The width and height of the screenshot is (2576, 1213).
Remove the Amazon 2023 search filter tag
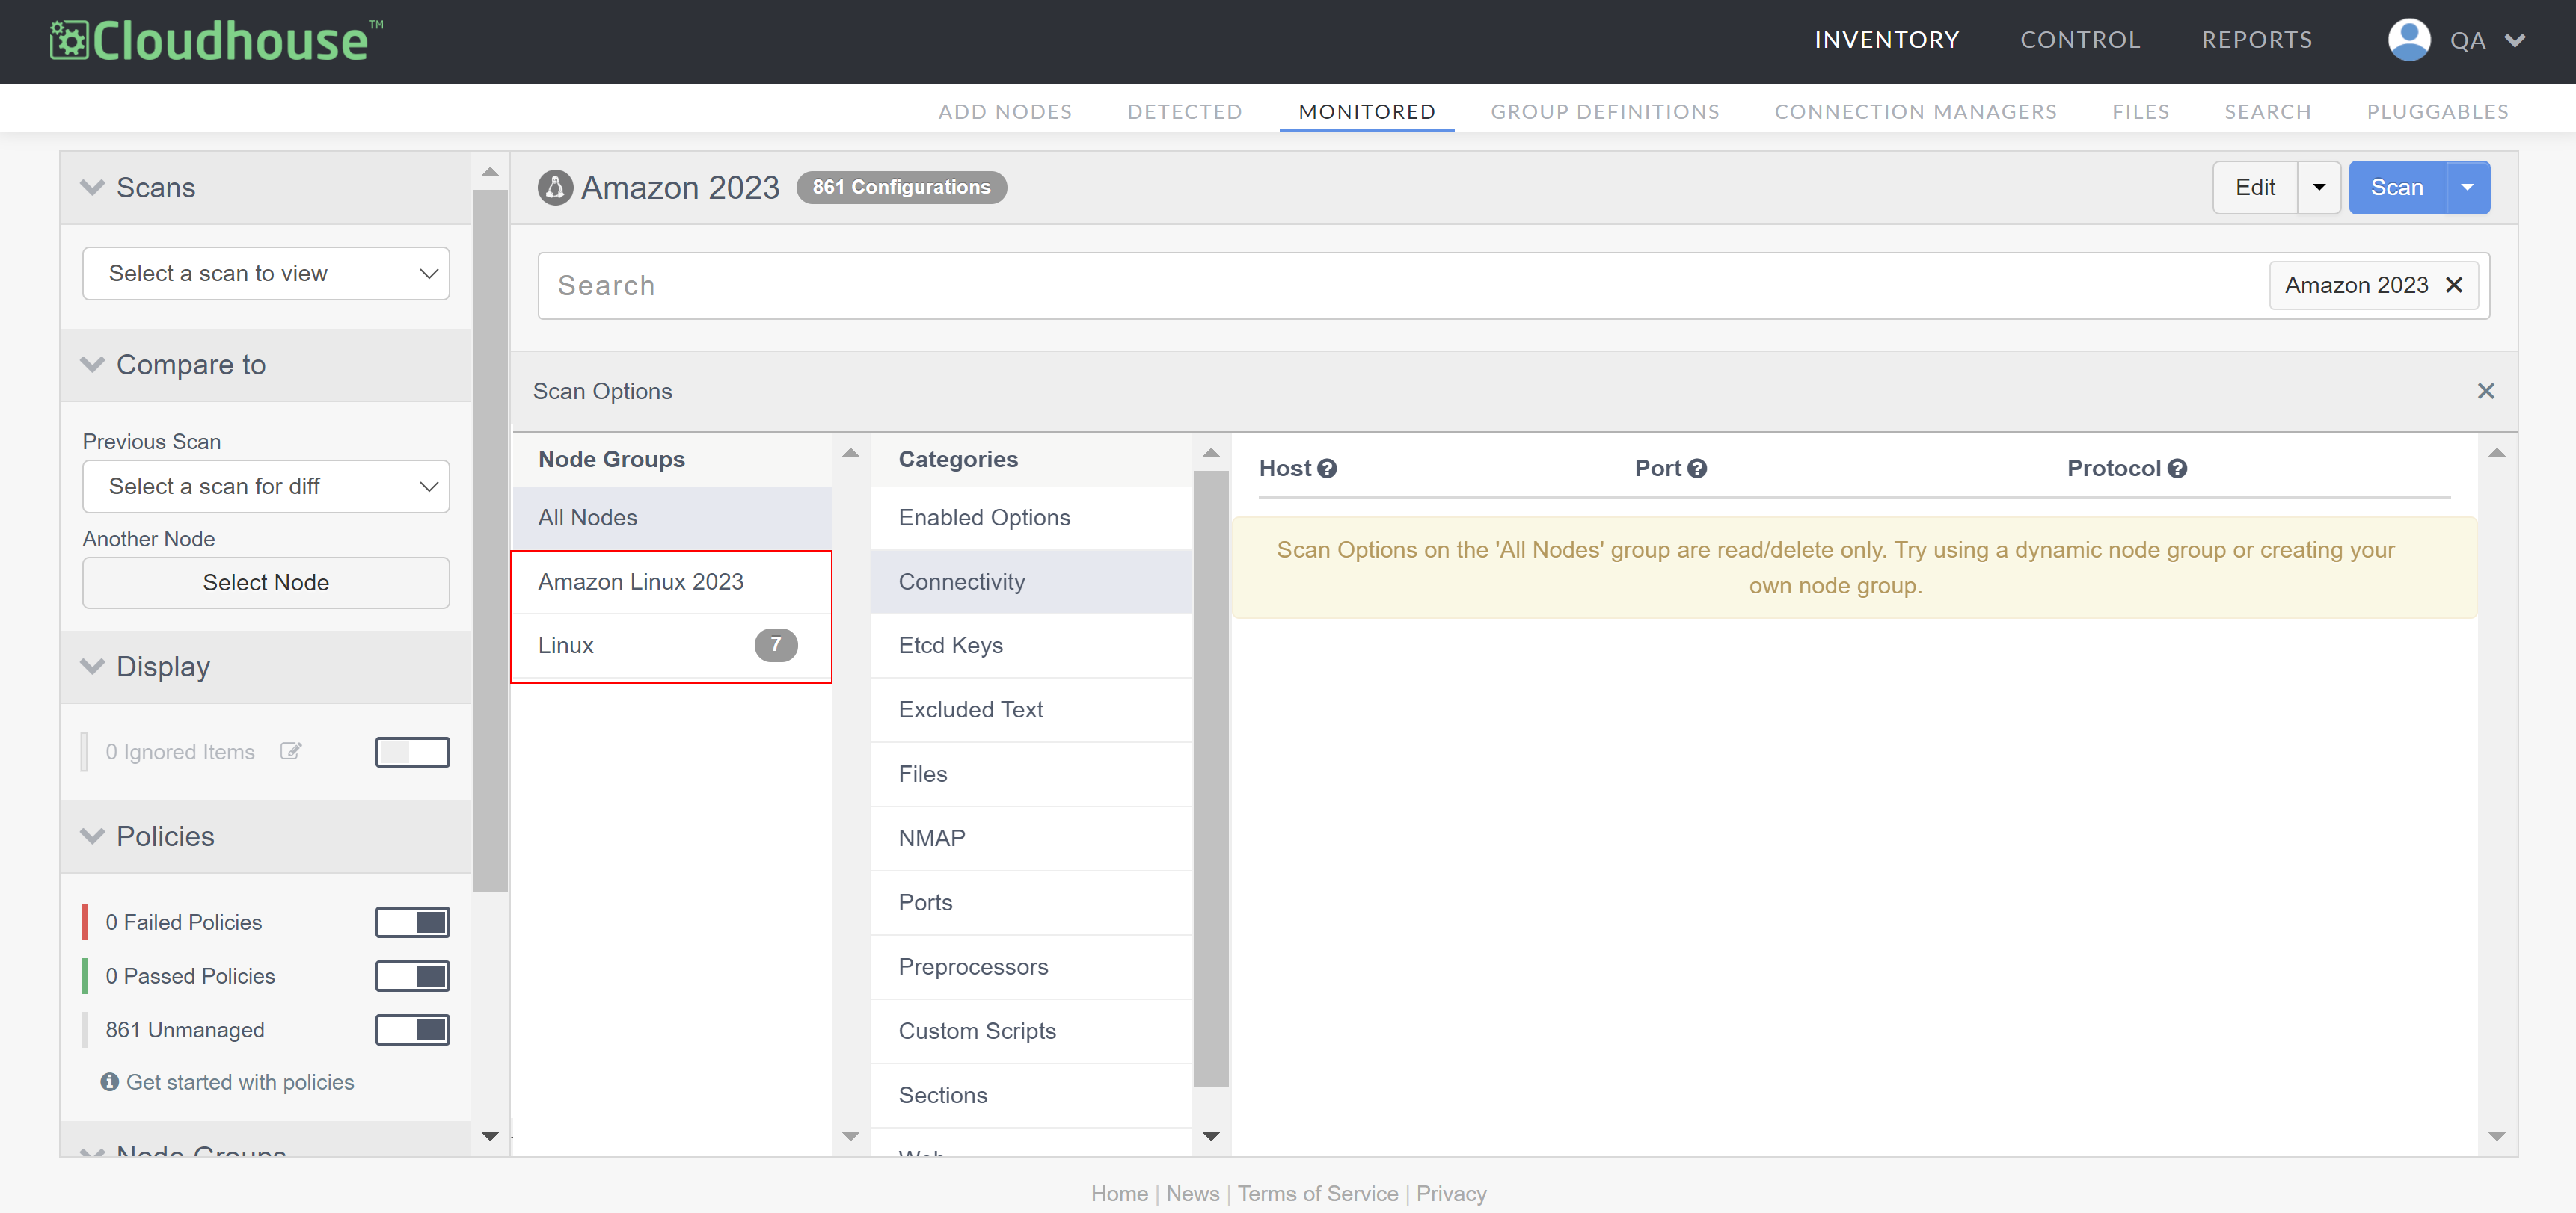tap(2453, 285)
